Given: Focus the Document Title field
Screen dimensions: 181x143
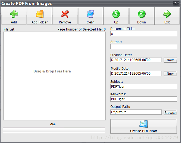Looking at the screenshot, I should click(x=143, y=34).
